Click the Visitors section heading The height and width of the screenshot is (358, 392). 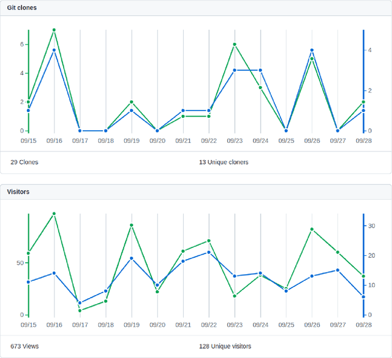pos(18,192)
